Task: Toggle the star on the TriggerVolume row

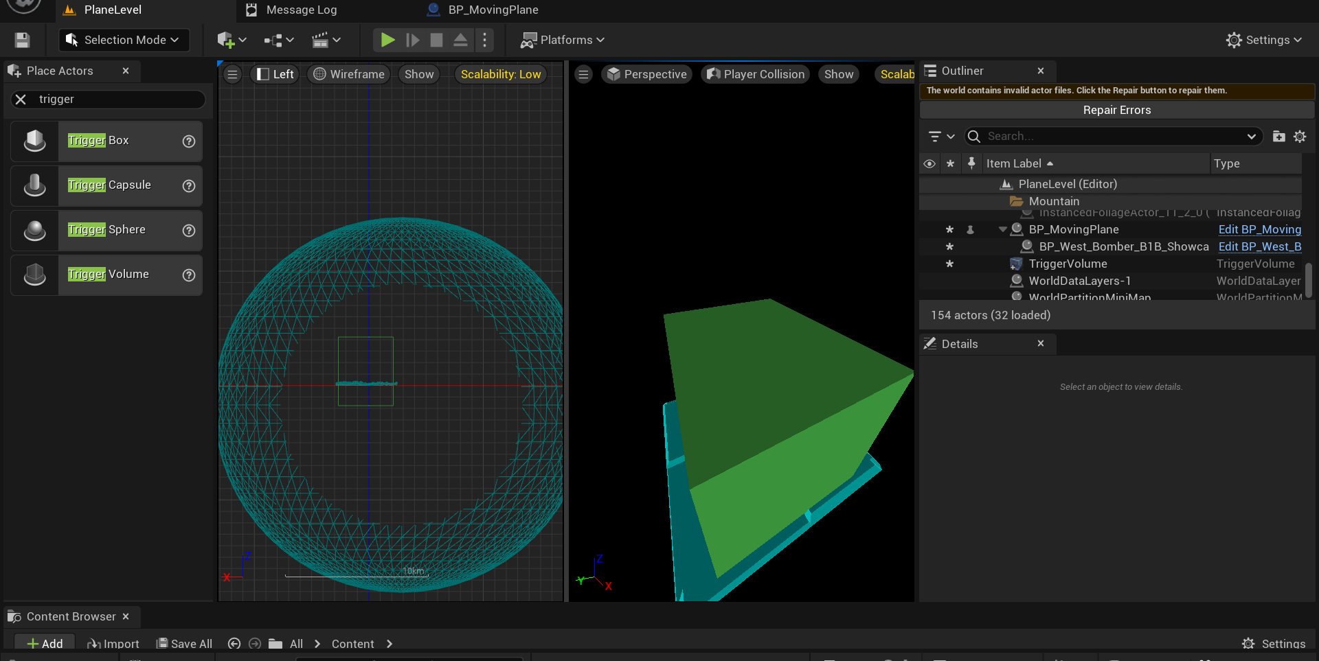Action: coord(949,264)
